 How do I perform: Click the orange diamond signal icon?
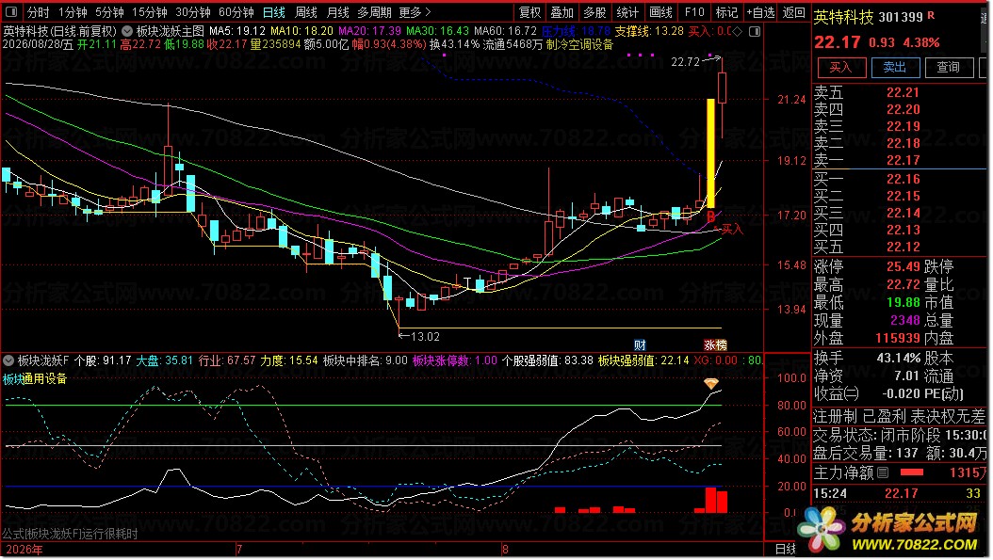pos(711,383)
